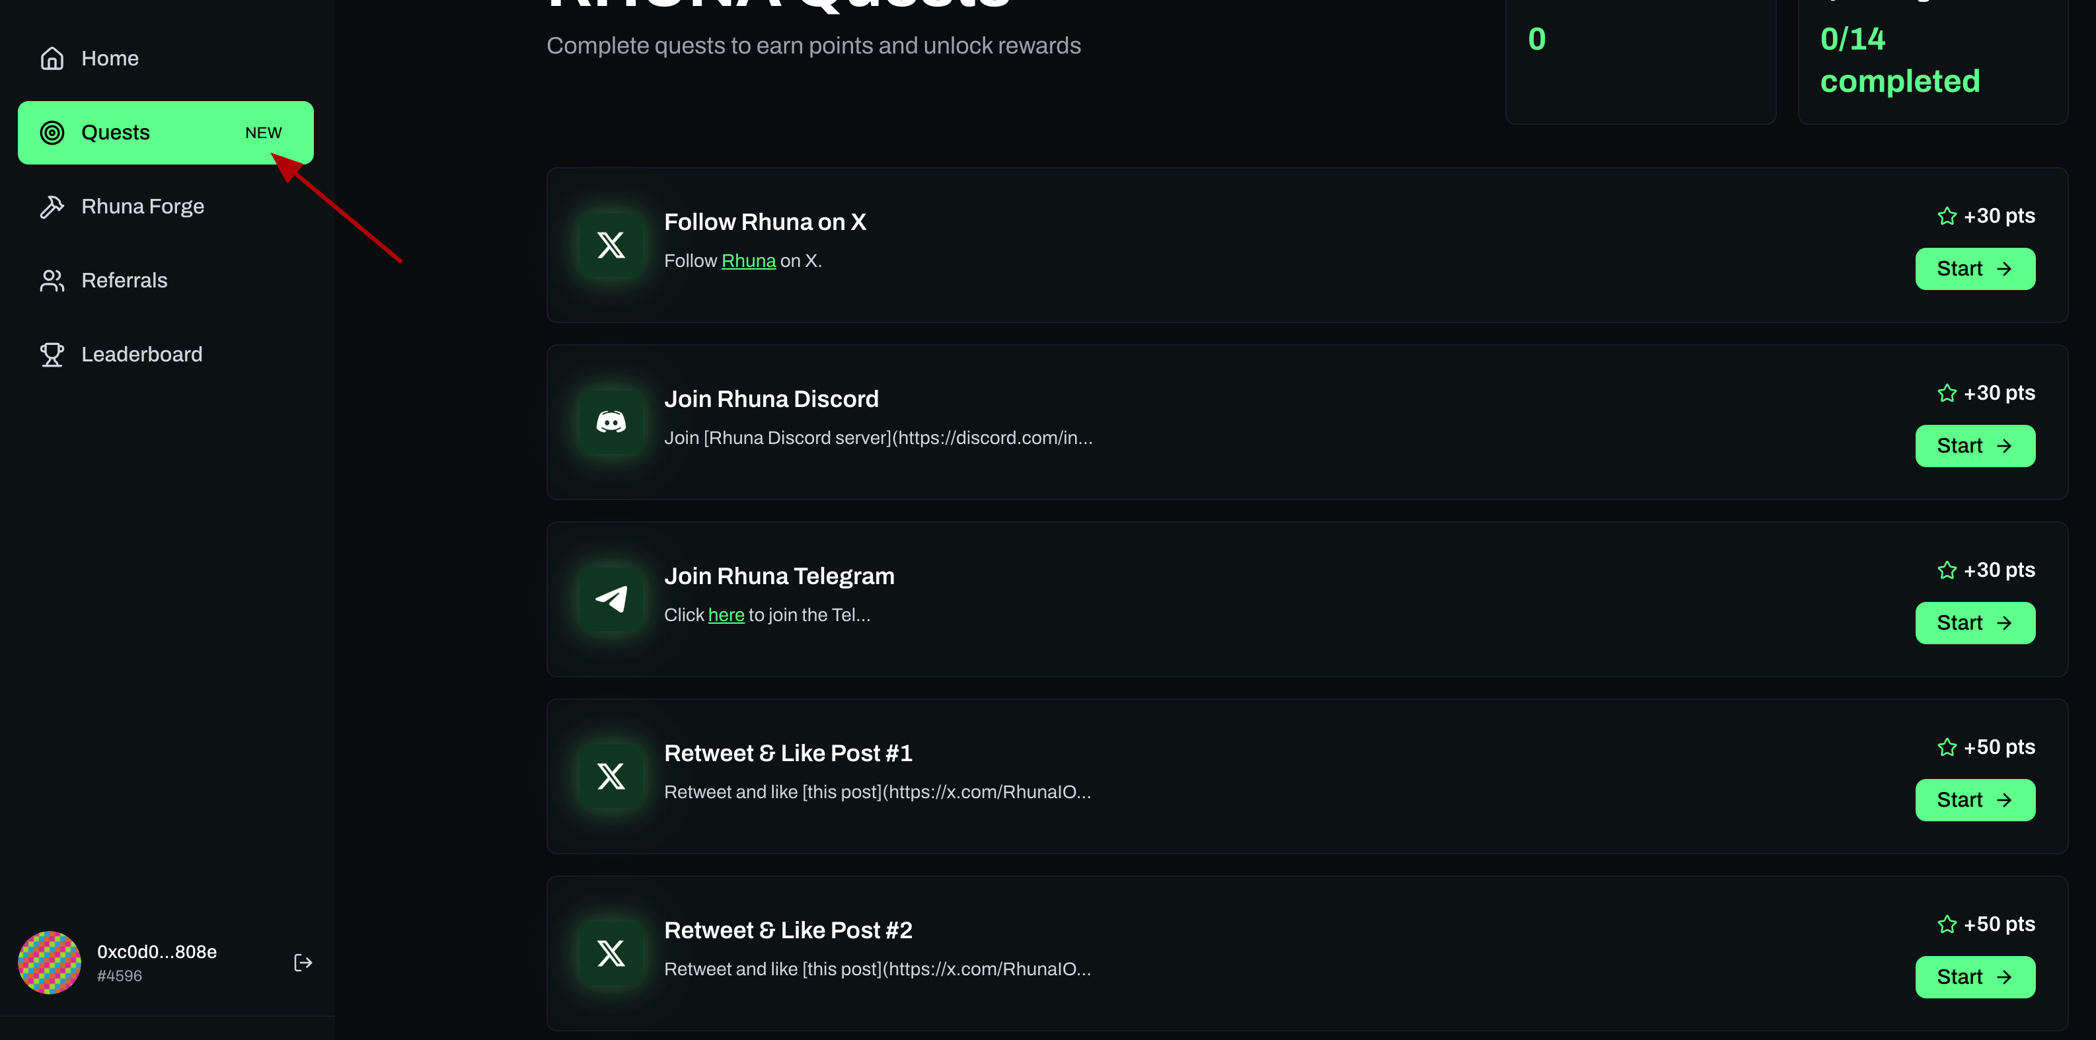
Task: Click the X icon on Follow Rhuna quest
Action: point(611,245)
